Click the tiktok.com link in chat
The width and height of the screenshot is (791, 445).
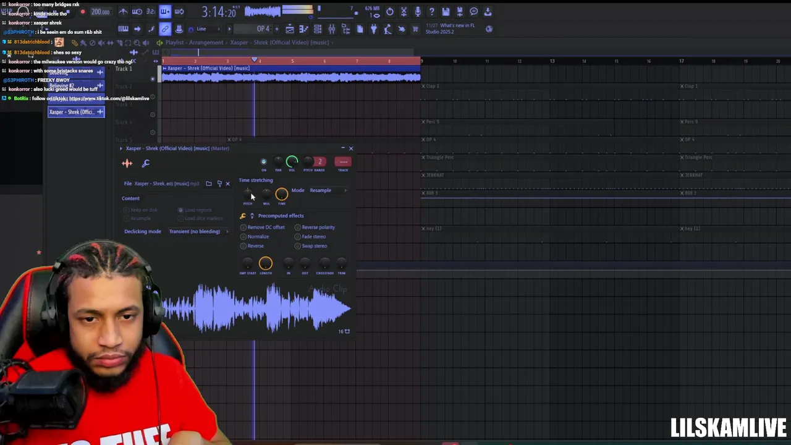coord(109,99)
